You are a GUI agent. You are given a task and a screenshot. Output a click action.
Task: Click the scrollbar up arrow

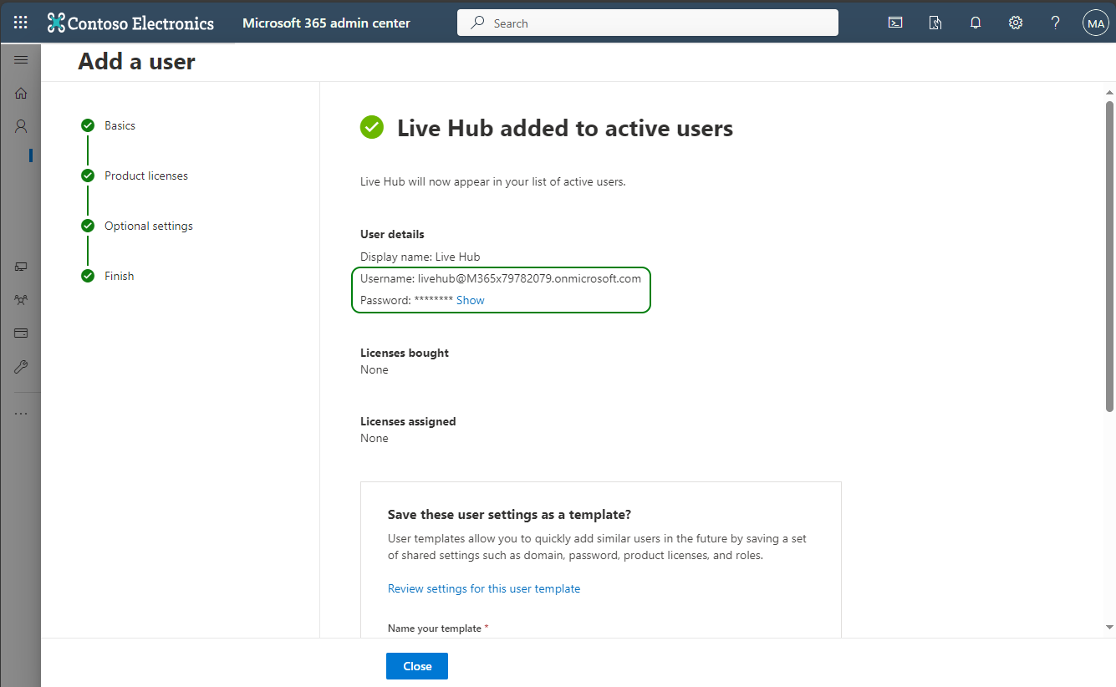tap(1110, 91)
